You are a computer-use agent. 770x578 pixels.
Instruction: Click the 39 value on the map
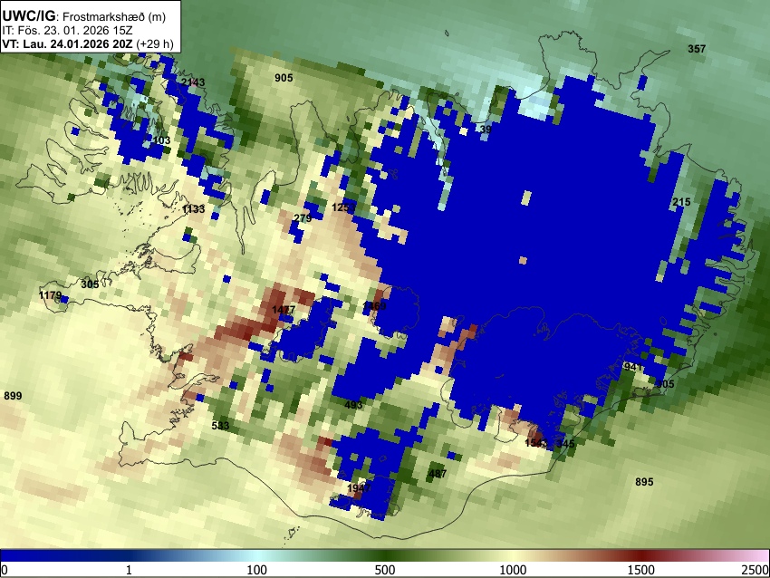tap(486, 130)
